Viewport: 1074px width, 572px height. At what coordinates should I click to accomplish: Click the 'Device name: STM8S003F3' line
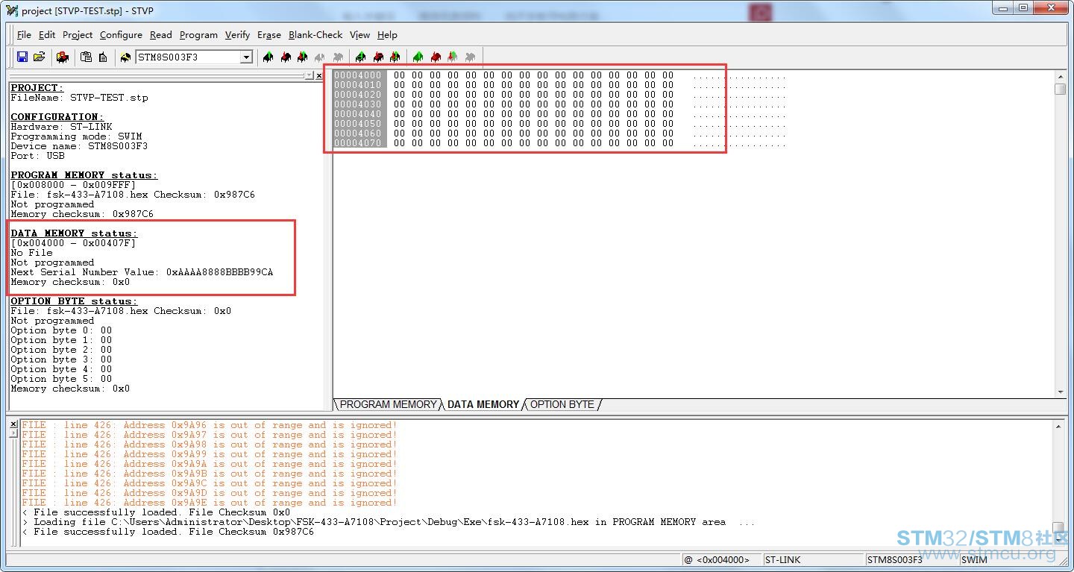coord(79,146)
